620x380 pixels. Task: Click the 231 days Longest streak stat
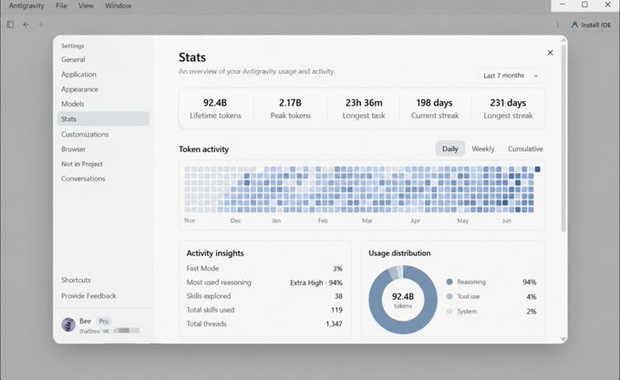[508, 108]
